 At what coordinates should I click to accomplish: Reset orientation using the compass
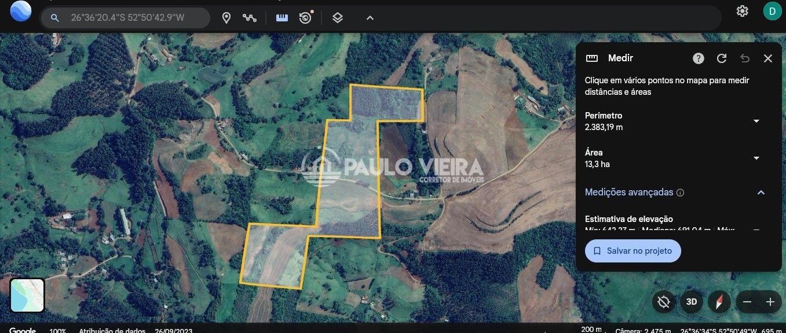coord(719,302)
